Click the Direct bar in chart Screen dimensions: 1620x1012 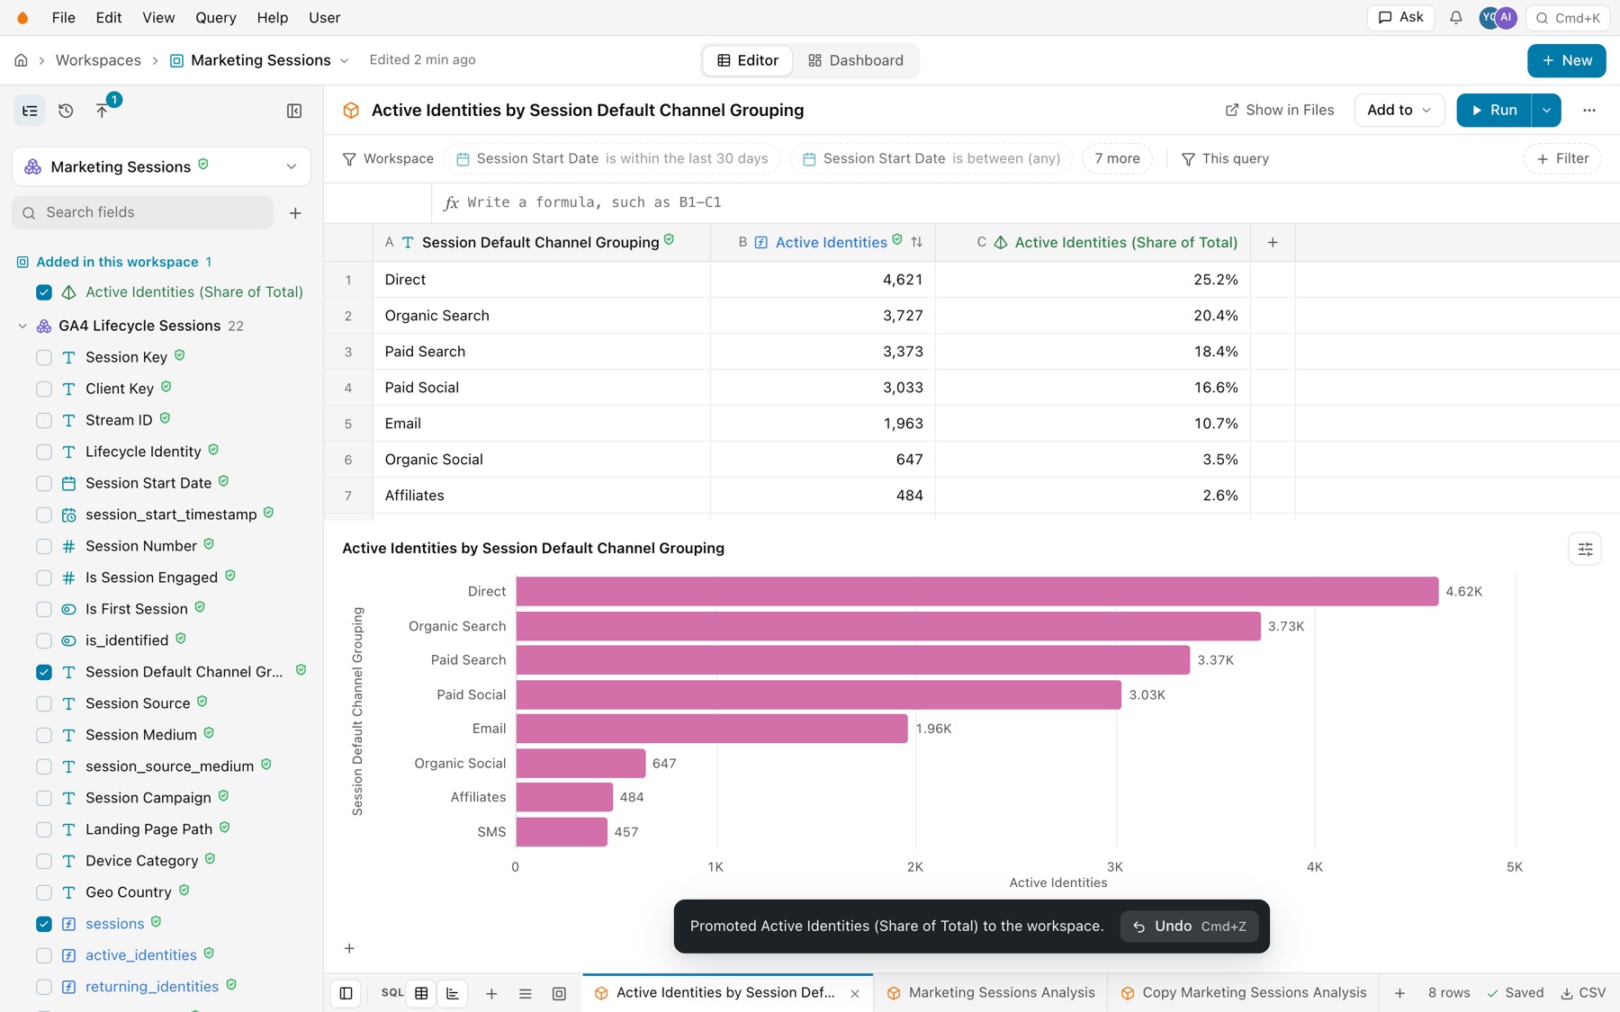(x=976, y=591)
